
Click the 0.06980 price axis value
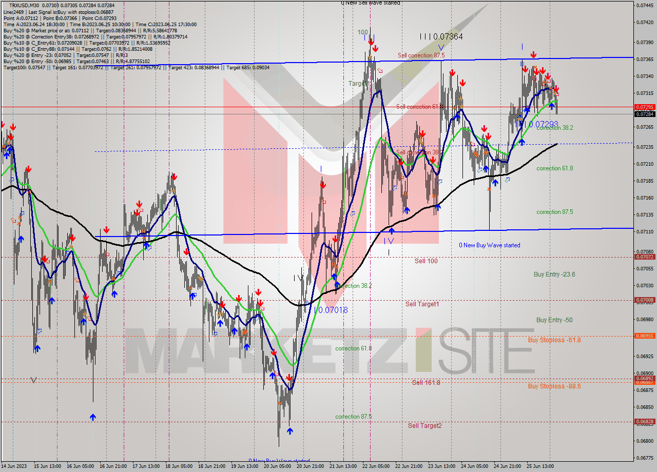pyautogui.click(x=645, y=319)
